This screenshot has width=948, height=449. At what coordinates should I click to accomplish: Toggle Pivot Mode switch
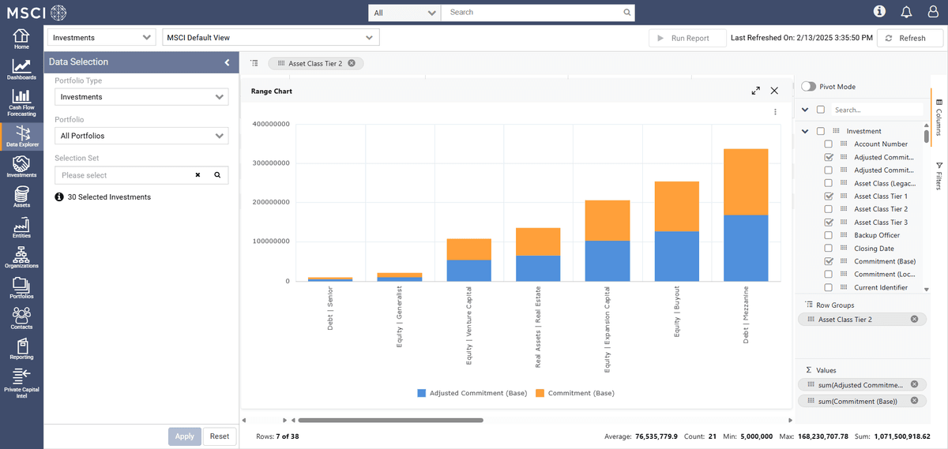point(809,87)
